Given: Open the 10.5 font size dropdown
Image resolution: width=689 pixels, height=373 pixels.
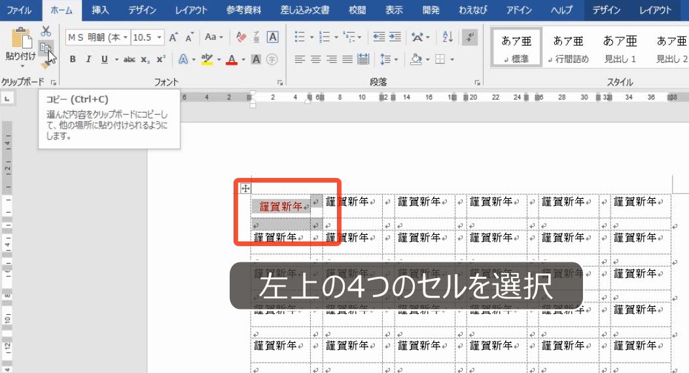Looking at the screenshot, I should pyautogui.click(x=159, y=37).
